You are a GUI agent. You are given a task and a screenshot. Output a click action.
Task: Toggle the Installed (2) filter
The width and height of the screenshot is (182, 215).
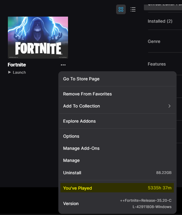pyautogui.click(x=160, y=21)
